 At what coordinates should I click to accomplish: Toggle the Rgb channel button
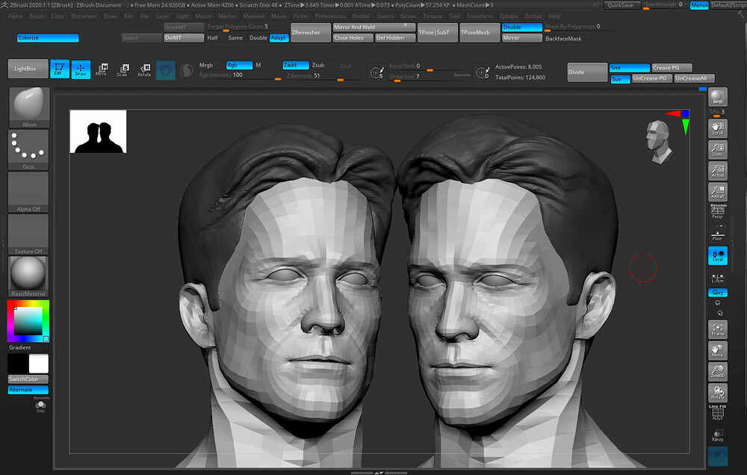point(239,65)
